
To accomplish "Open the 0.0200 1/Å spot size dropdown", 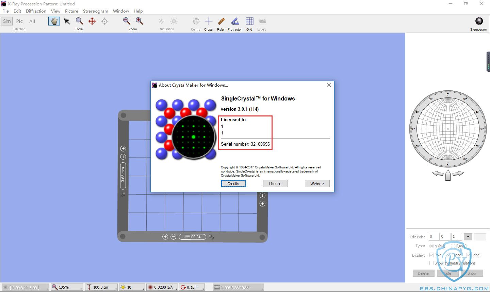I will 163,287.
